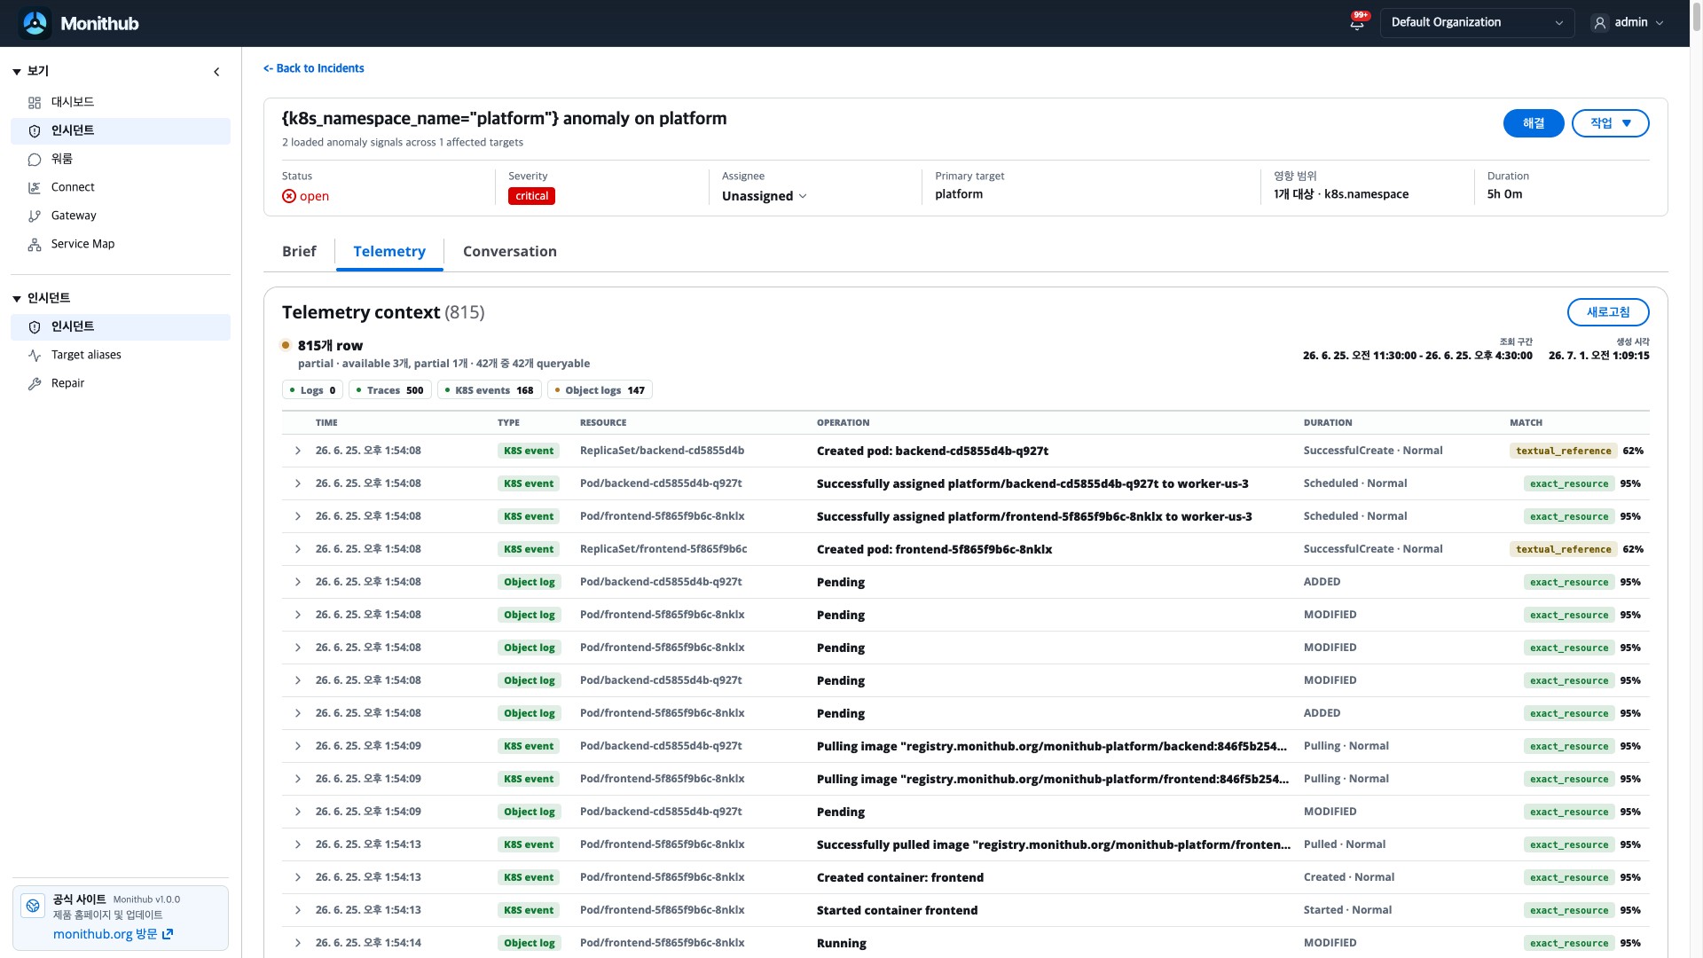Click the 새로고침 refresh button
Screen dimensions: 1703x958
(x=1608, y=312)
